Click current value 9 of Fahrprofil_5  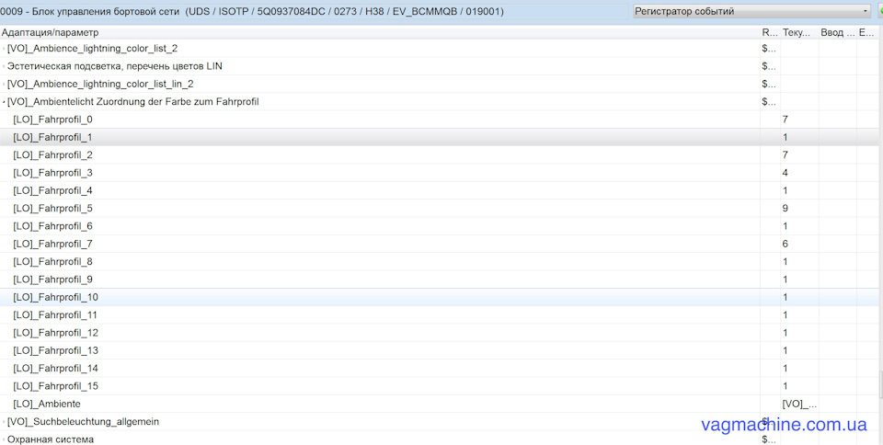point(785,208)
